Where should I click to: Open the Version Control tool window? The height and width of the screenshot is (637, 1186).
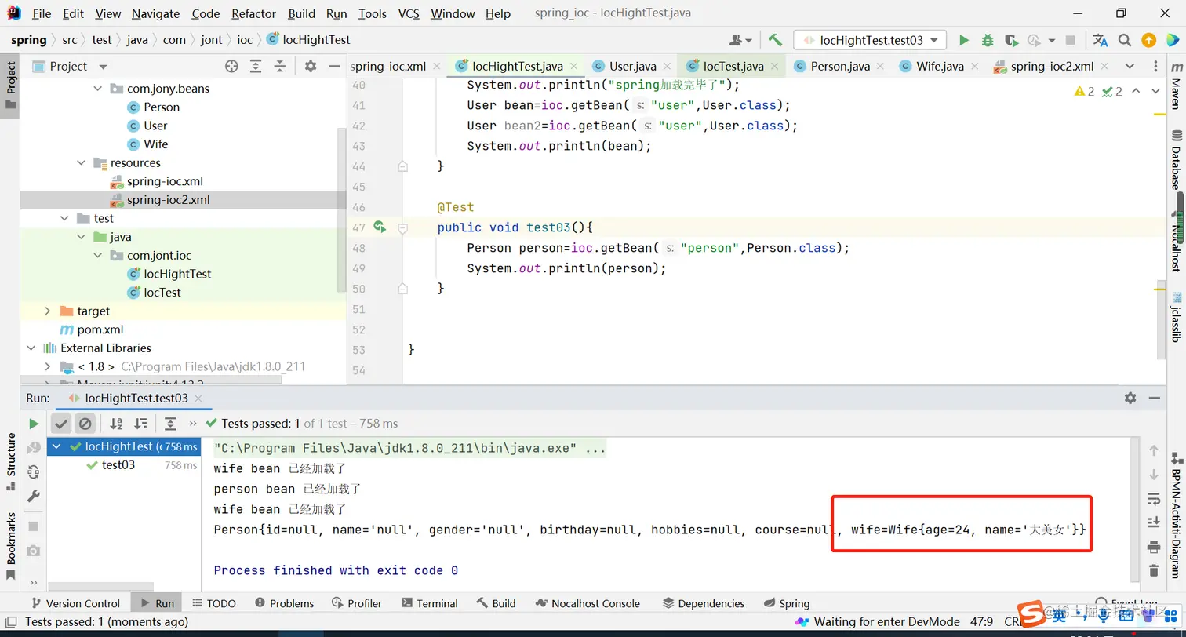[x=75, y=603]
